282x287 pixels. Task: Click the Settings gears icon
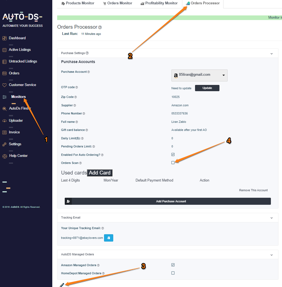[x=4, y=144]
